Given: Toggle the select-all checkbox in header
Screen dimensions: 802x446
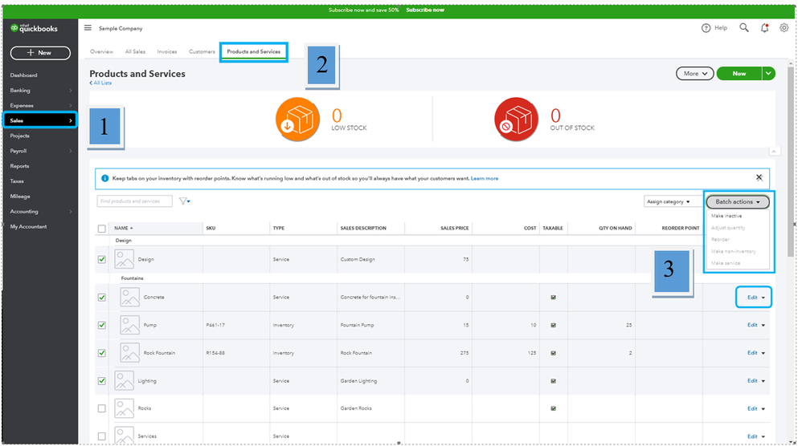Looking at the screenshot, I should (x=102, y=229).
